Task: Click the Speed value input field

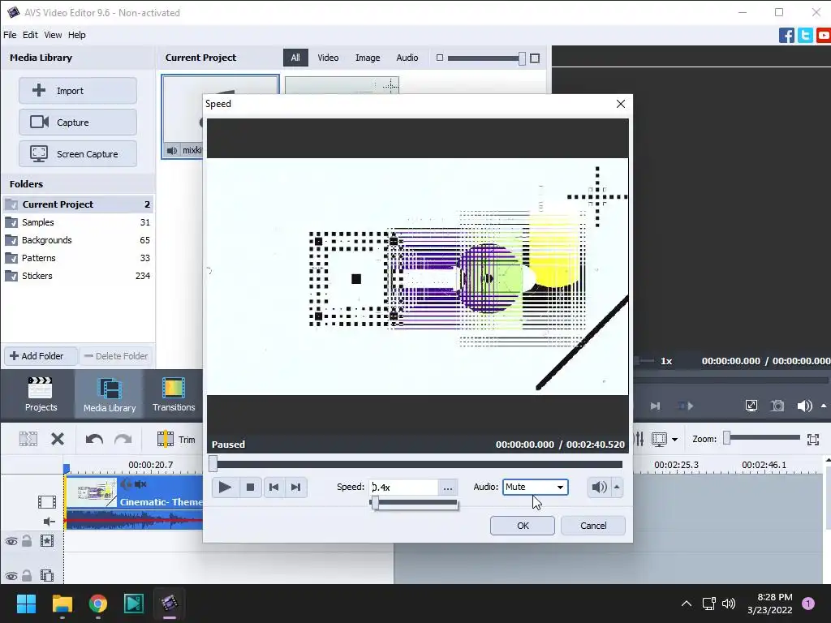Action: pyautogui.click(x=404, y=488)
